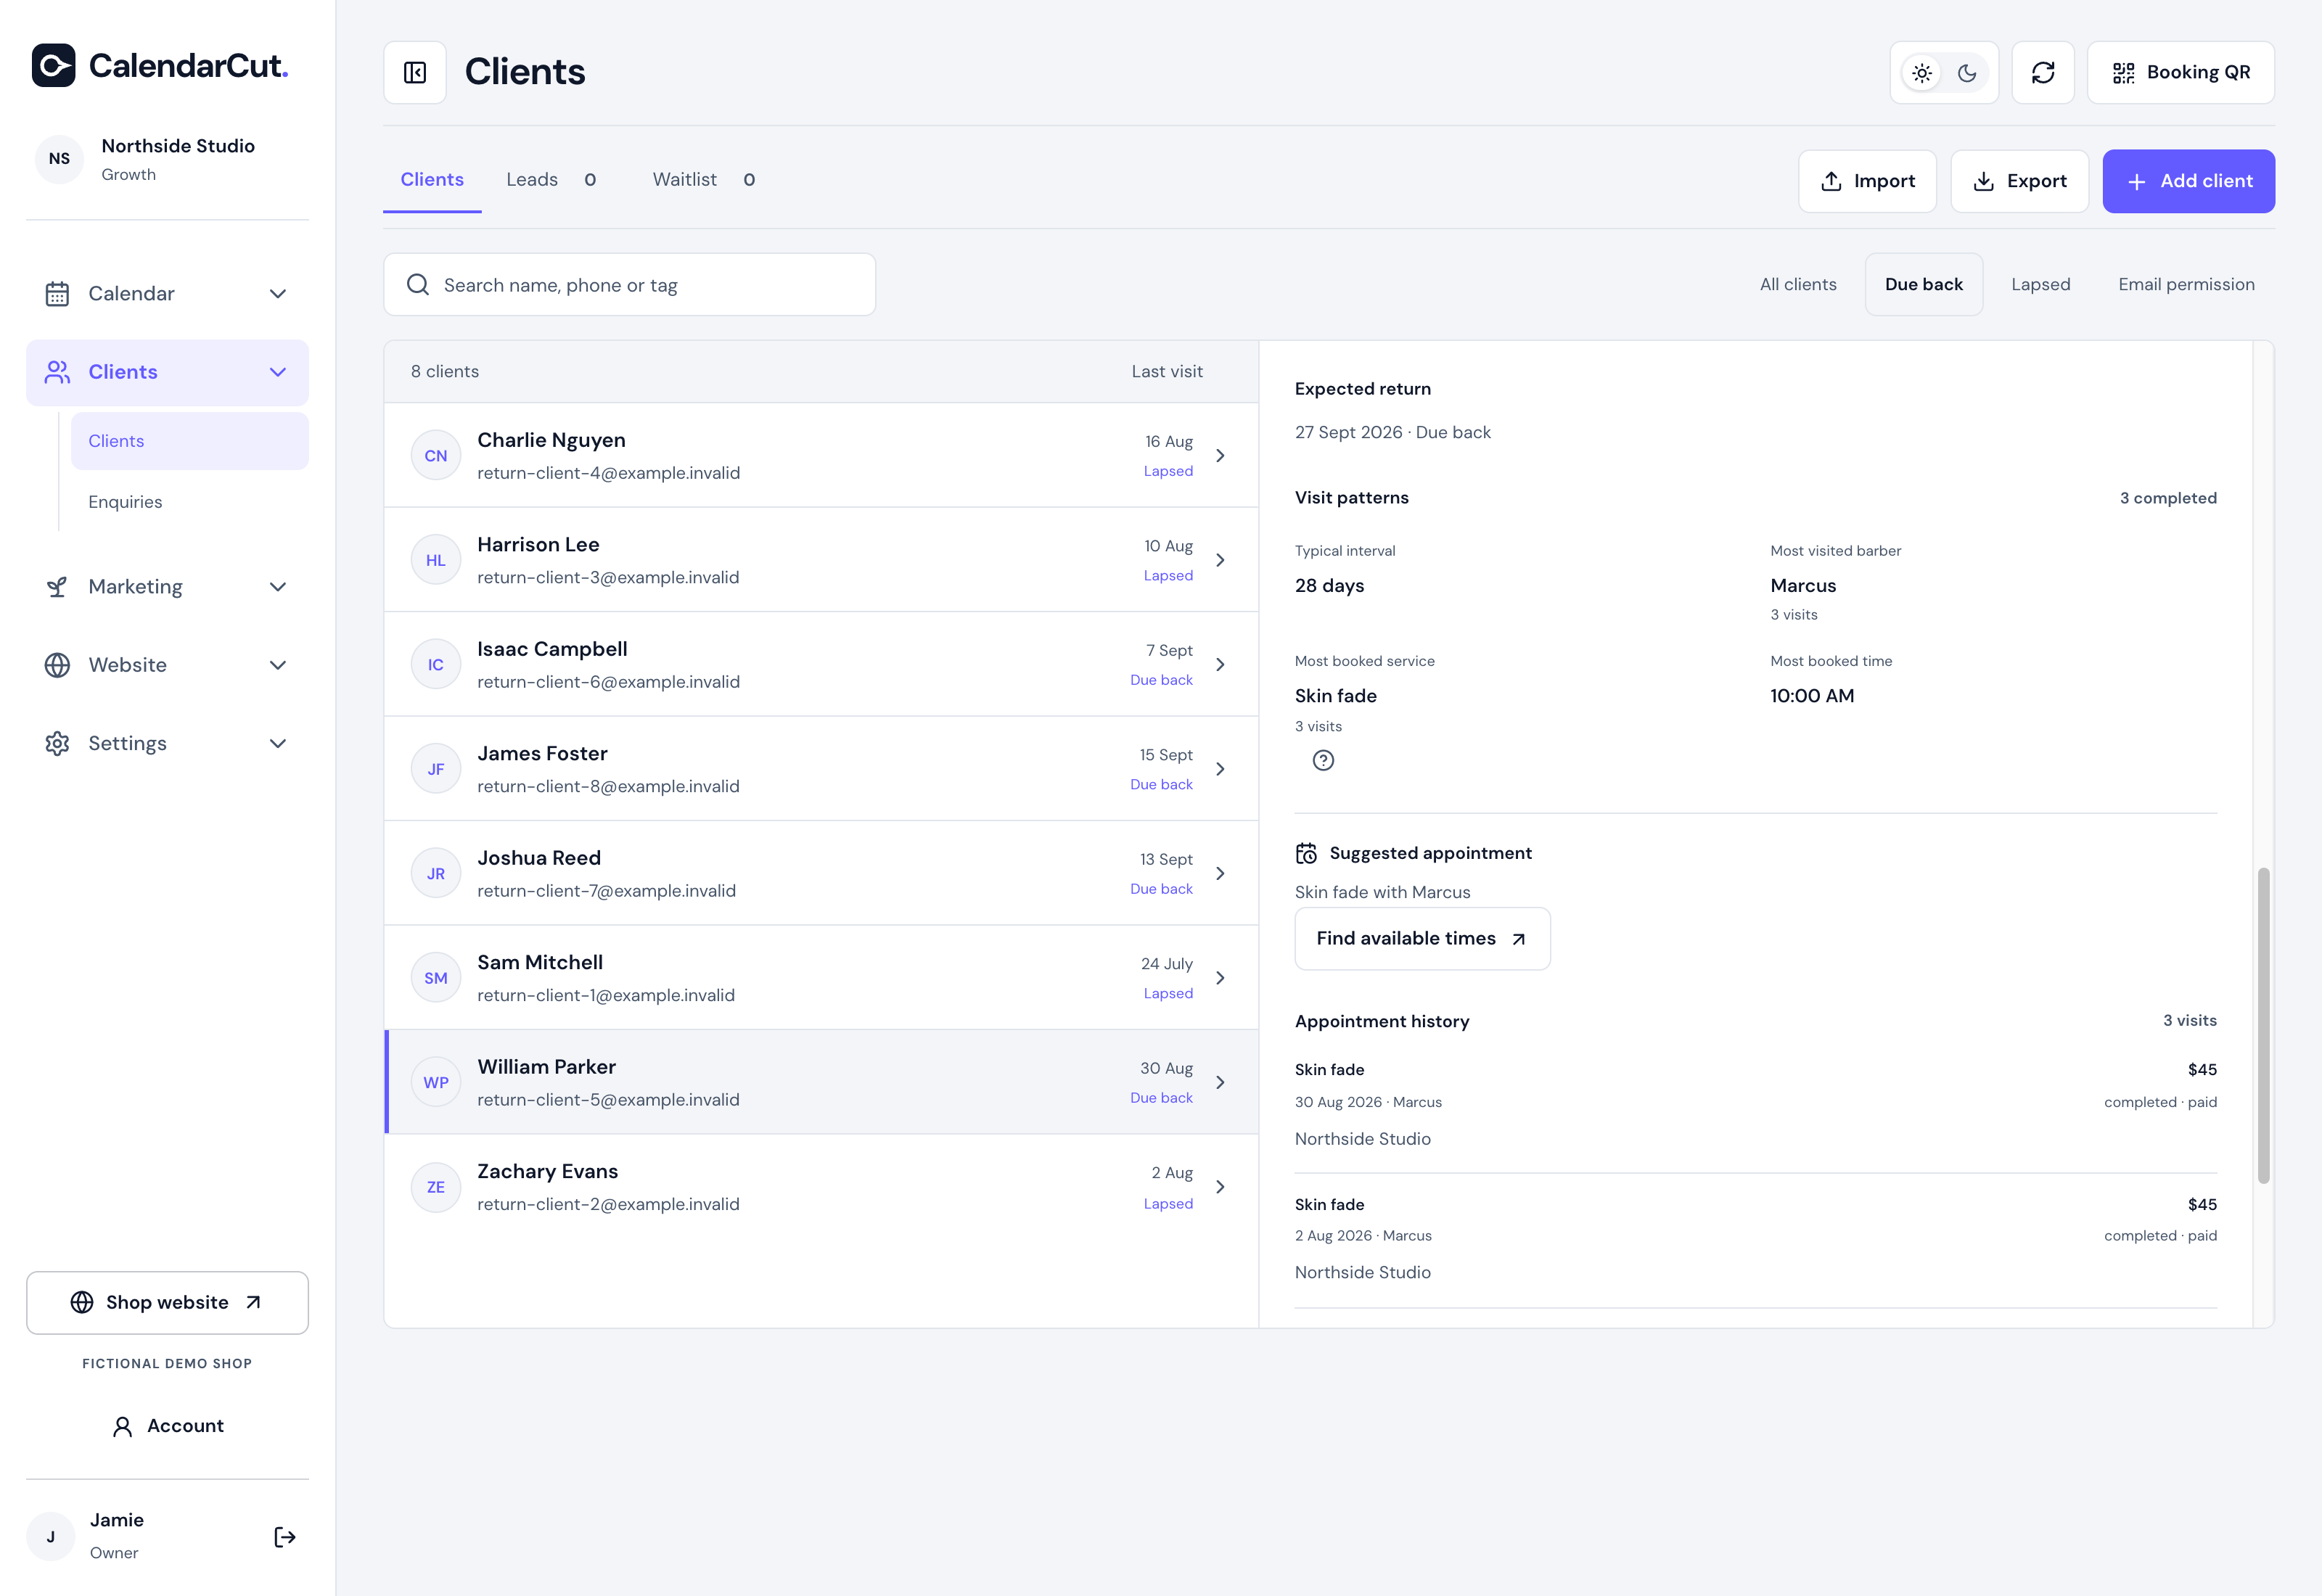Select the Email permission filter
Image resolution: width=2322 pixels, height=1596 pixels.
click(2186, 284)
